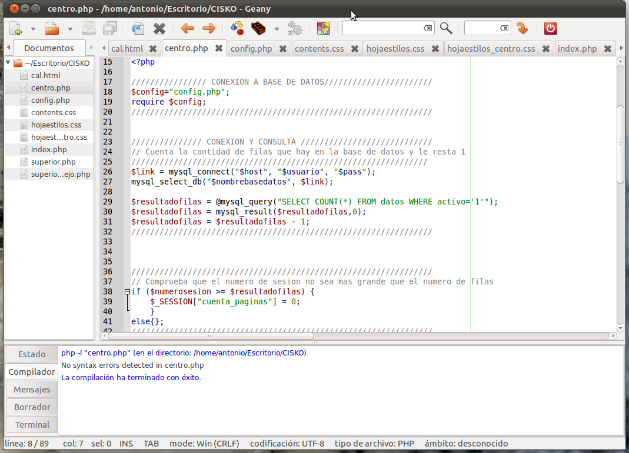629x453 pixels.
Task: Click the navigate forward arrow icon
Action: click(208, 28)
